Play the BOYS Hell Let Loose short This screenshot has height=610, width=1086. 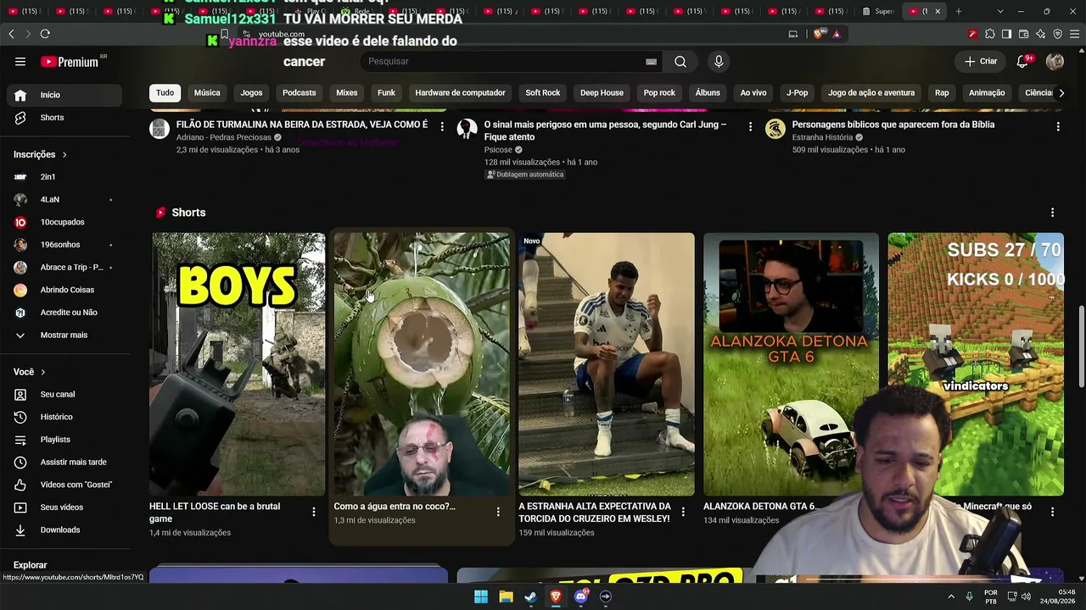pos(238,364)
